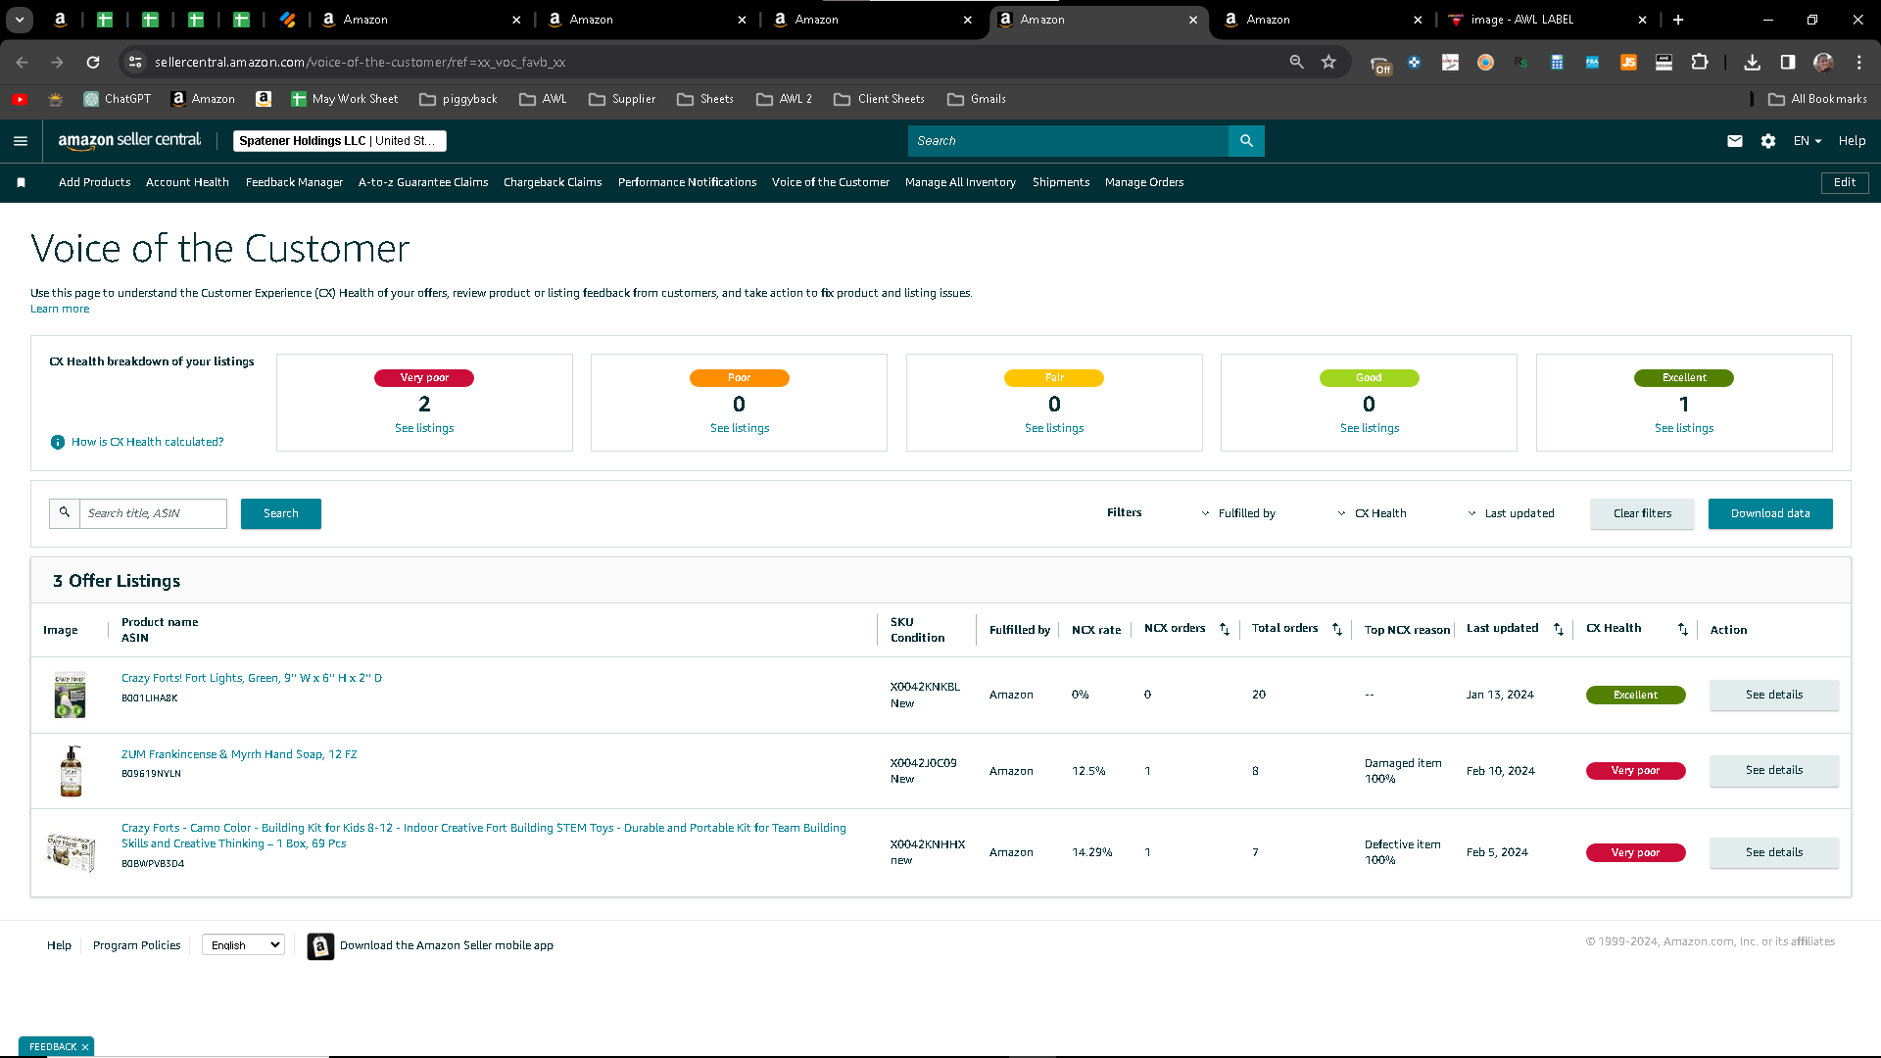Viewport: 1881px width, 1058px height.
Task: Open Voice of the Customer menu item
Action: pos(831,182)
